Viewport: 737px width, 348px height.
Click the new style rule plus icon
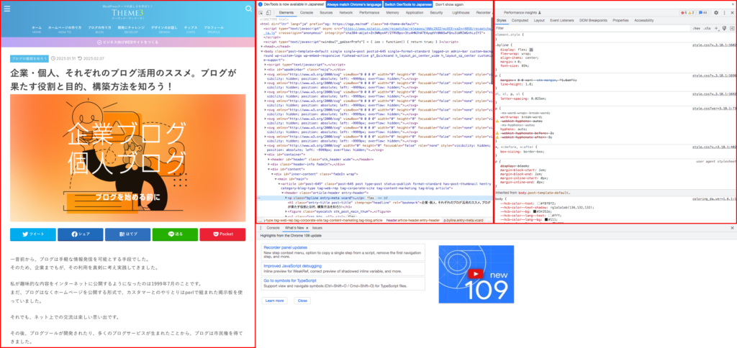pyautogui.click(x=716, y=28)
